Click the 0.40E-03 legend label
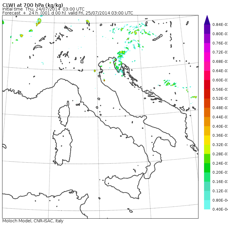Image resolution: width=228 pixels, height=225 pixels. pos(220,126)
